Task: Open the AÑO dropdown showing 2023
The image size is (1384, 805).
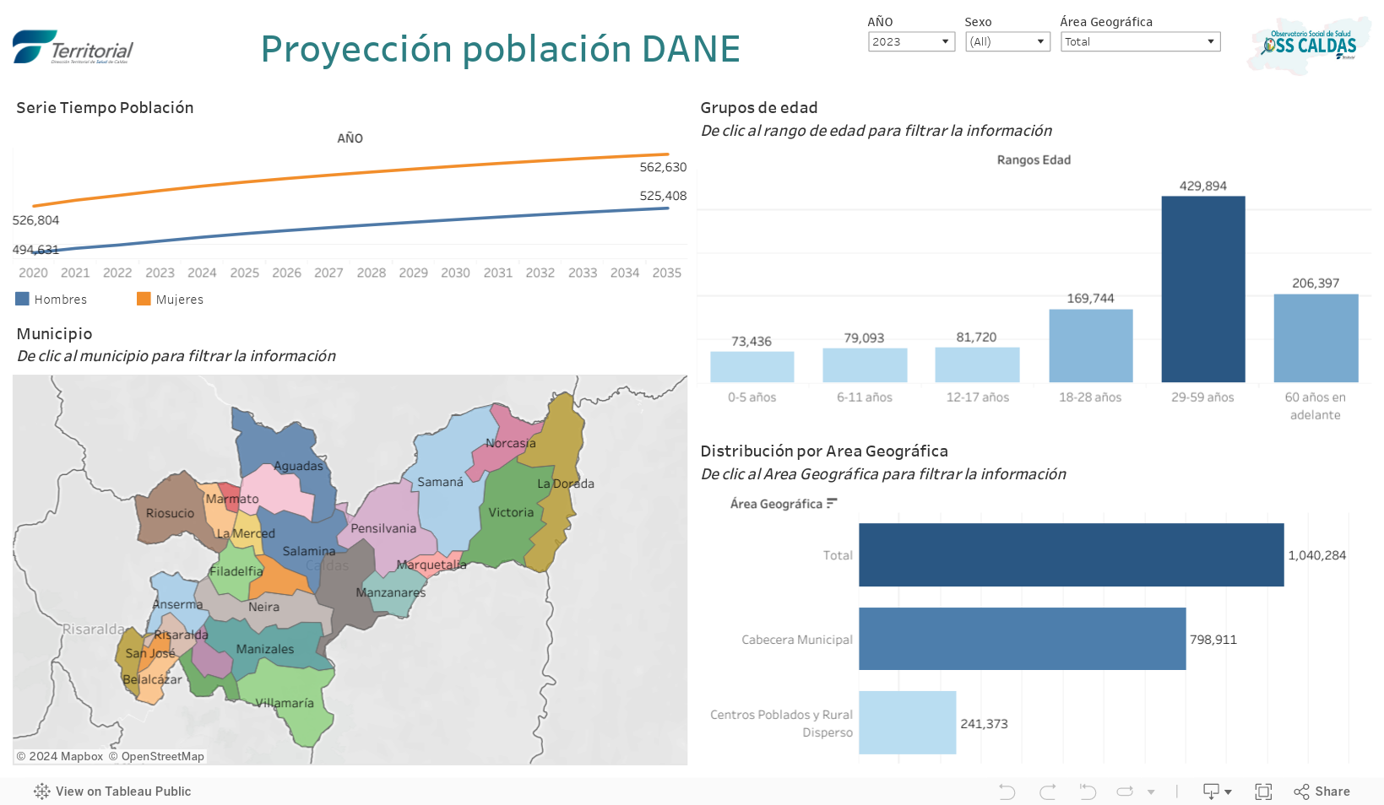Action: (x=911, y=41)
